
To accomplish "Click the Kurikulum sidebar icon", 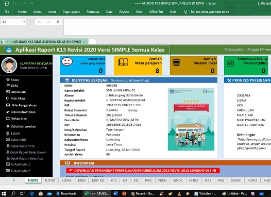I will tap(8, 92).
